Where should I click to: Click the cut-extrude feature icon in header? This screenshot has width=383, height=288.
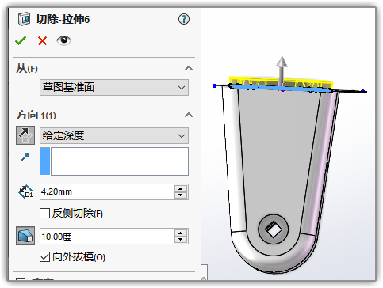[24, 19]
